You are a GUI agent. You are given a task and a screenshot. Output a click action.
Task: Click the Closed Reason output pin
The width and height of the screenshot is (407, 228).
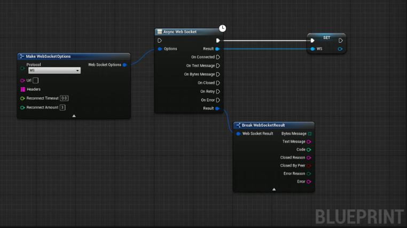pyautogui.click(x=309, y=158)
